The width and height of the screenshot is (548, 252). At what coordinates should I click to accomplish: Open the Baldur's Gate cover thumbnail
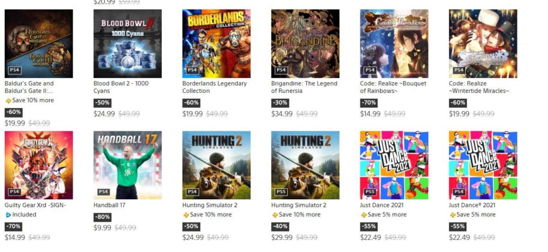(x=38, y=44)
